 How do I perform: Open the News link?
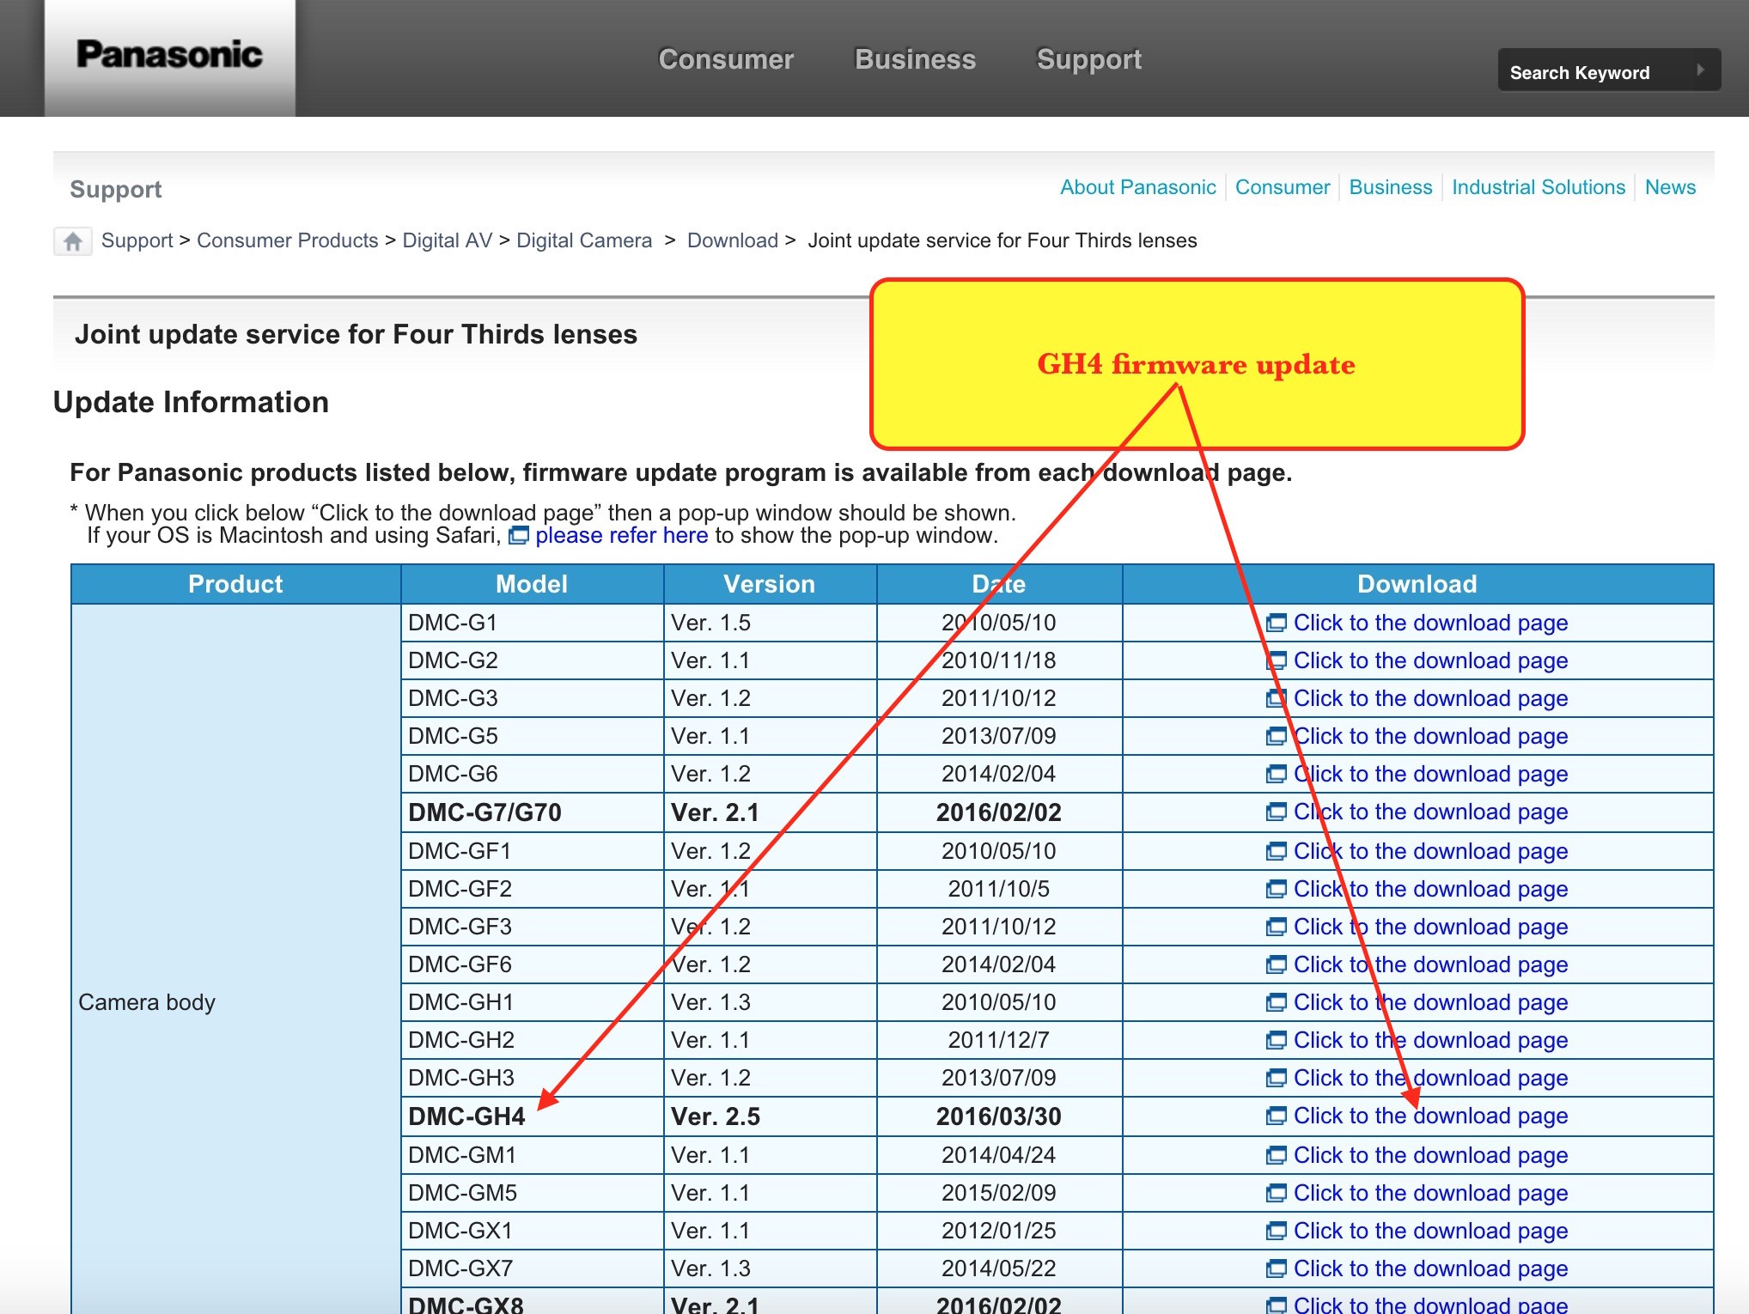click(x=1670, y=187)
